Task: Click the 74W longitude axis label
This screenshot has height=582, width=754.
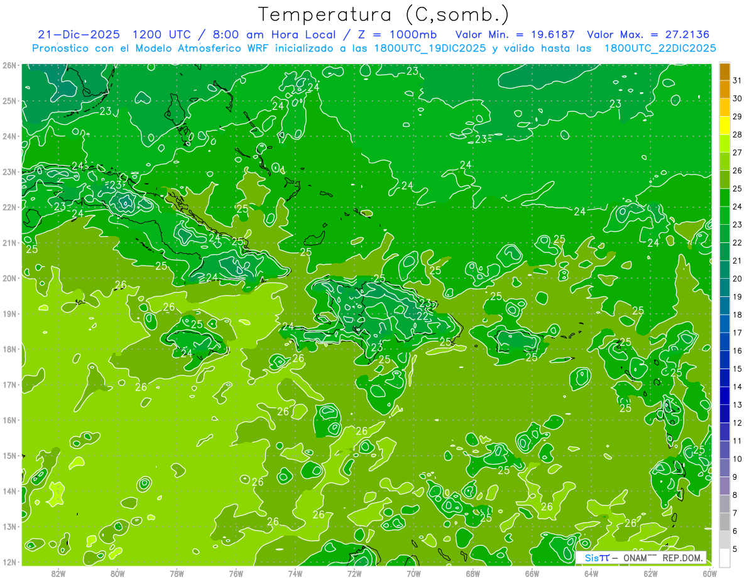Action: tap(295, 573)
